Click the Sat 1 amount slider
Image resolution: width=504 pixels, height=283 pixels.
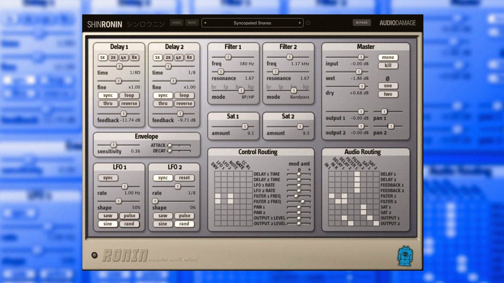point(233,126)
